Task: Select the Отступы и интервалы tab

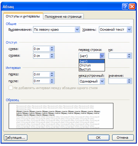Action: [23, 16]
